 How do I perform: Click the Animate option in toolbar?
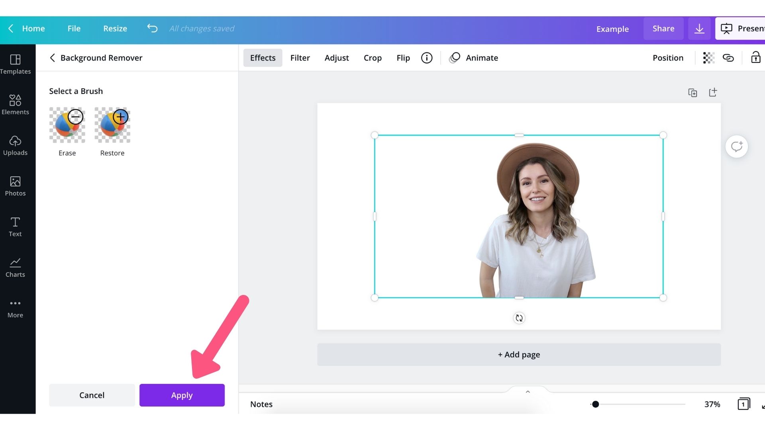coord(481,58)
